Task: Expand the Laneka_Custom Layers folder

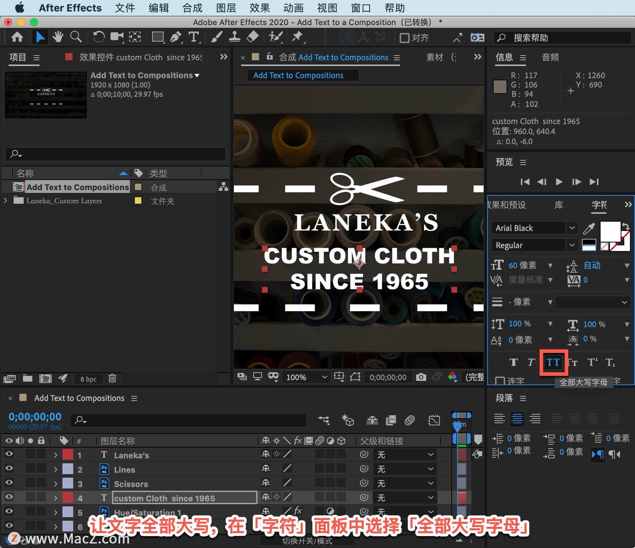Action: pyautogui.click(x=5, y=200)
